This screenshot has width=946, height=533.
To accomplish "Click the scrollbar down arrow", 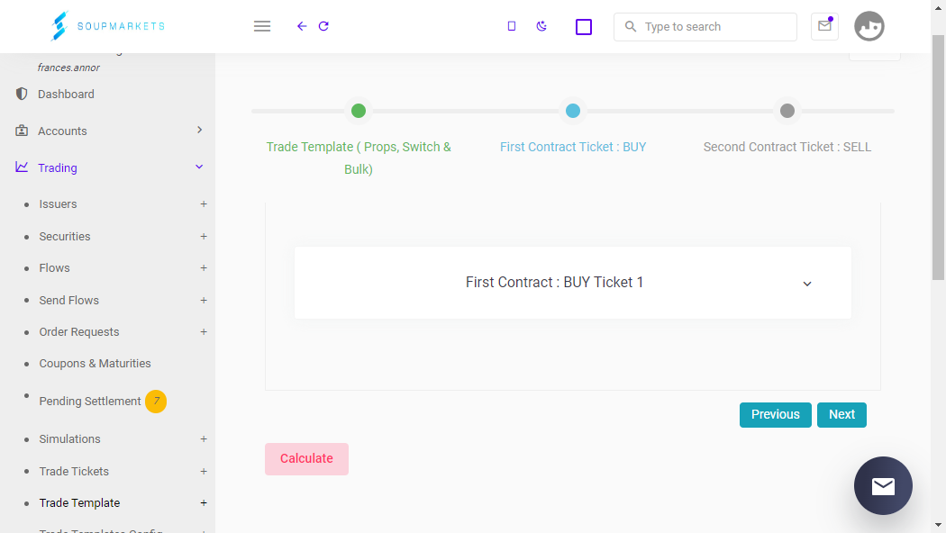I will pyautogui.click(x=938, y=526).
